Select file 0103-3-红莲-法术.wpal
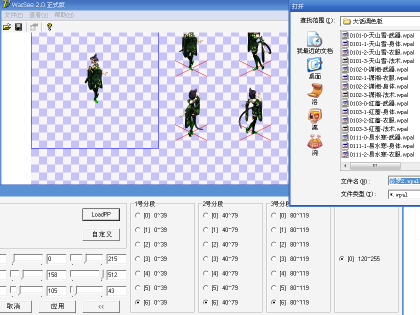 click(375, 129)
